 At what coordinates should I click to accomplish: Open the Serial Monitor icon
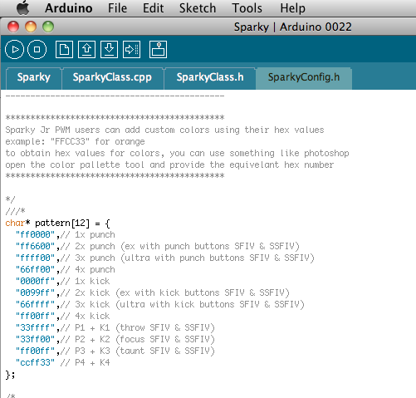click(x=158, y=50)
